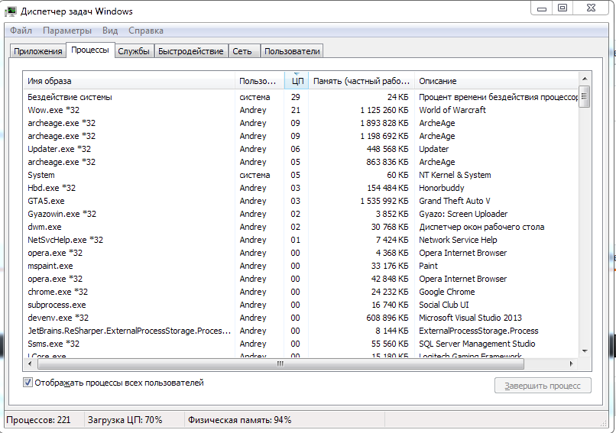616x433 pixels.
Task: Select opera.exe using 42 848 КБ
Action: (x=301, y=278)
